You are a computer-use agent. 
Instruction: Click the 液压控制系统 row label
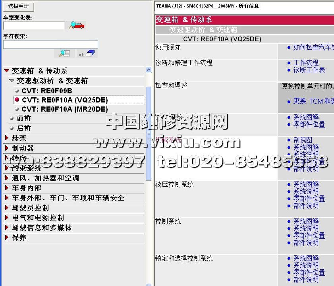[x=174, y=184]
